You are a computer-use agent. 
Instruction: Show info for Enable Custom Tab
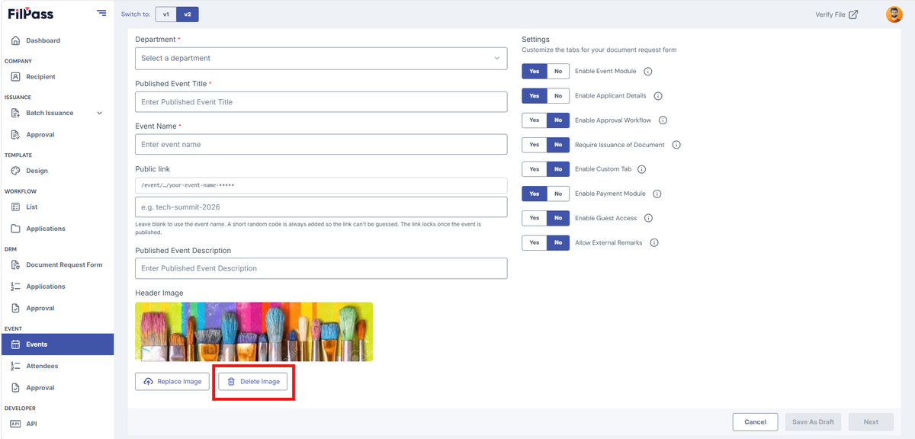[x=641, y=169]
